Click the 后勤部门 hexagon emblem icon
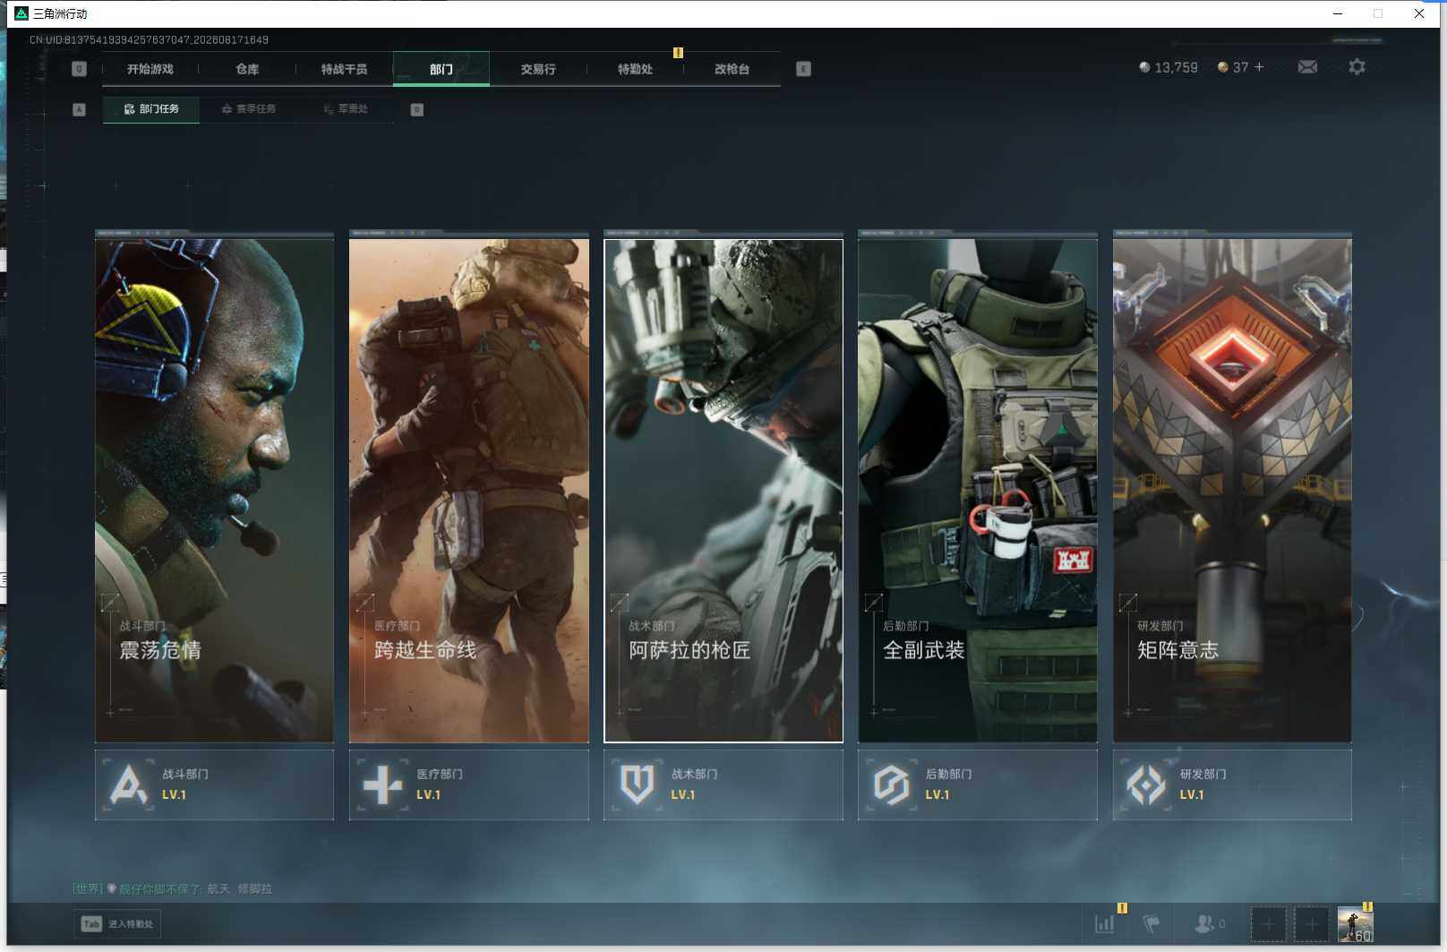 pyautogui.click(x=891, y=785)
